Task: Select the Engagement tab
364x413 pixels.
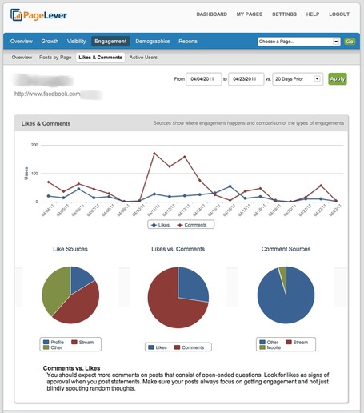Action: point(110,42)
